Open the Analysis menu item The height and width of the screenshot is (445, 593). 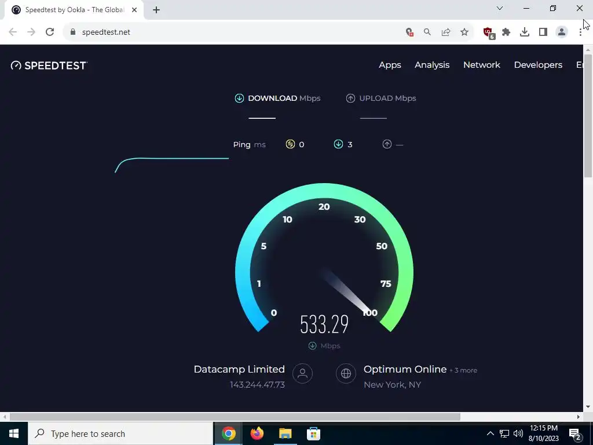click(x=432, y=65)
